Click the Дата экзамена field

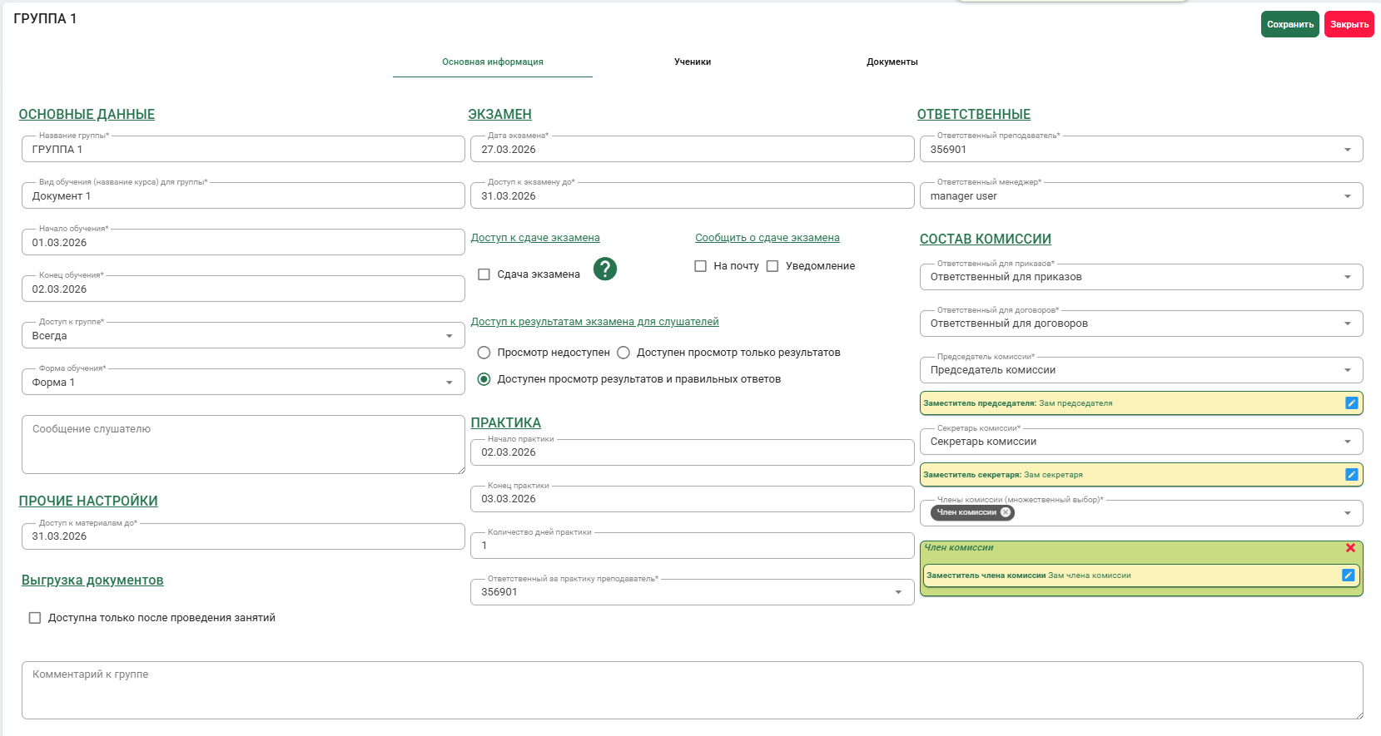[x=693, y=149]
